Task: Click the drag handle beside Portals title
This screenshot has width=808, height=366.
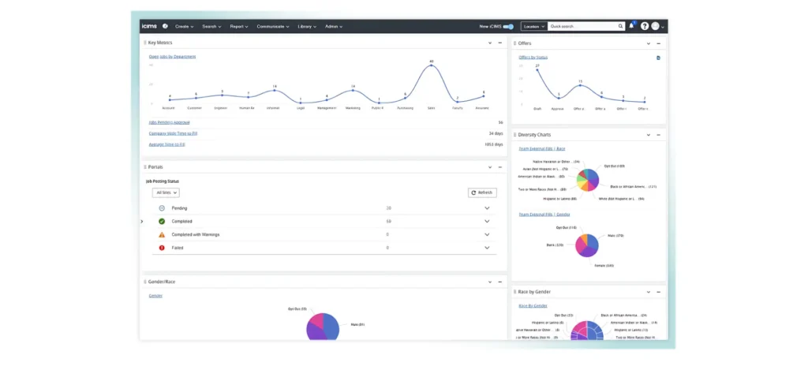Action: (145, 167)
